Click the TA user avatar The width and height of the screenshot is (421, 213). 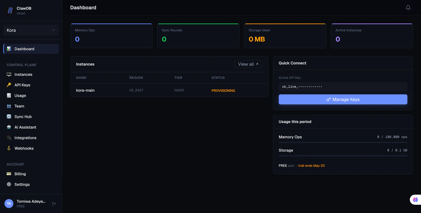(9, 204)
